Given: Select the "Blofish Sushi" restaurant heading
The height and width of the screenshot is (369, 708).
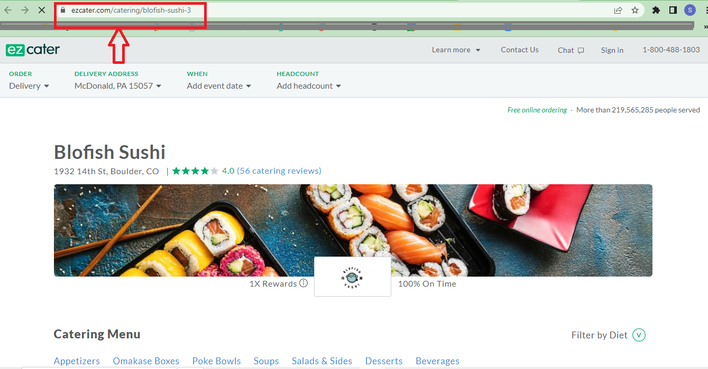Looking at the screenshot, I should click(110, 152).
